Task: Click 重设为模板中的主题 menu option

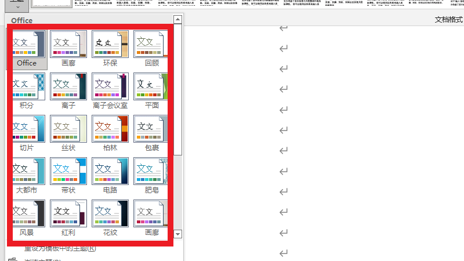Action: coord(60,249)
